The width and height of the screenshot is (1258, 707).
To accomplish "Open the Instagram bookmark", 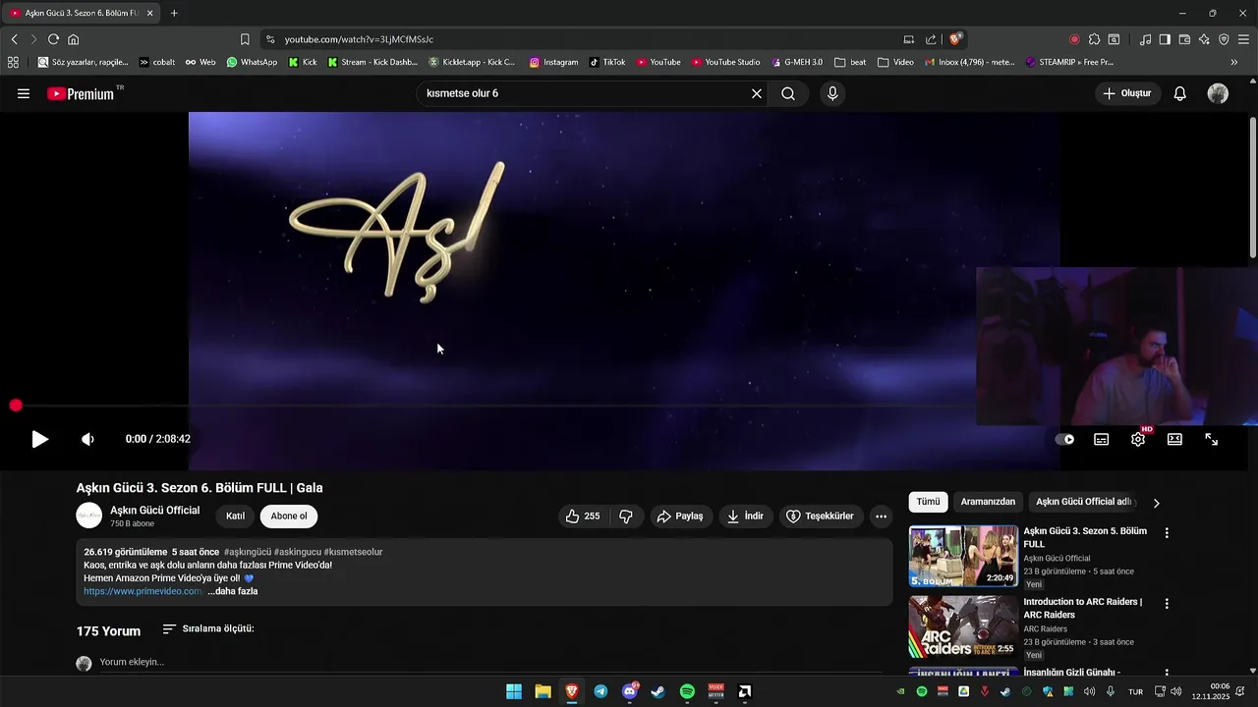I will pyautogui.click(x=553, y=62).
